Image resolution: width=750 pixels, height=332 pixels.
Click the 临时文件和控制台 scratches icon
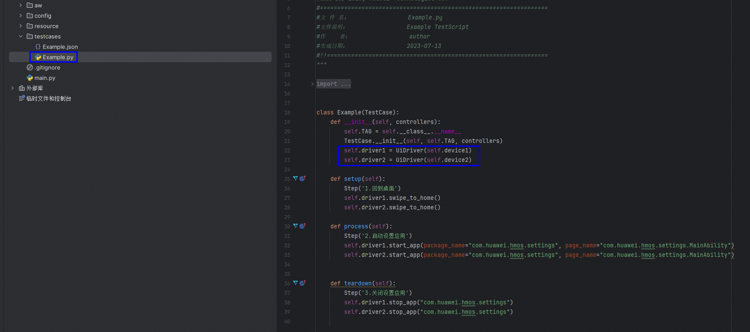pos(22,98)
